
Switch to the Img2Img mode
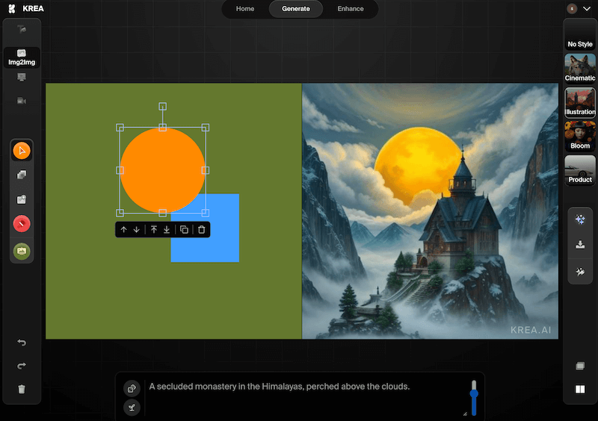pos(22,57)
